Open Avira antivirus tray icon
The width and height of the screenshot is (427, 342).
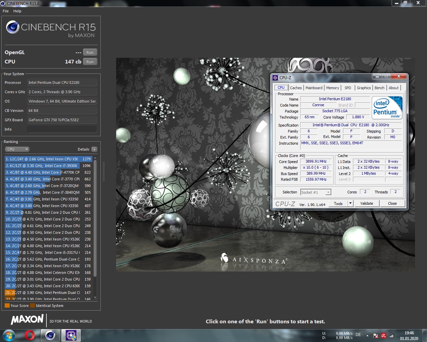tap(384, 336)
